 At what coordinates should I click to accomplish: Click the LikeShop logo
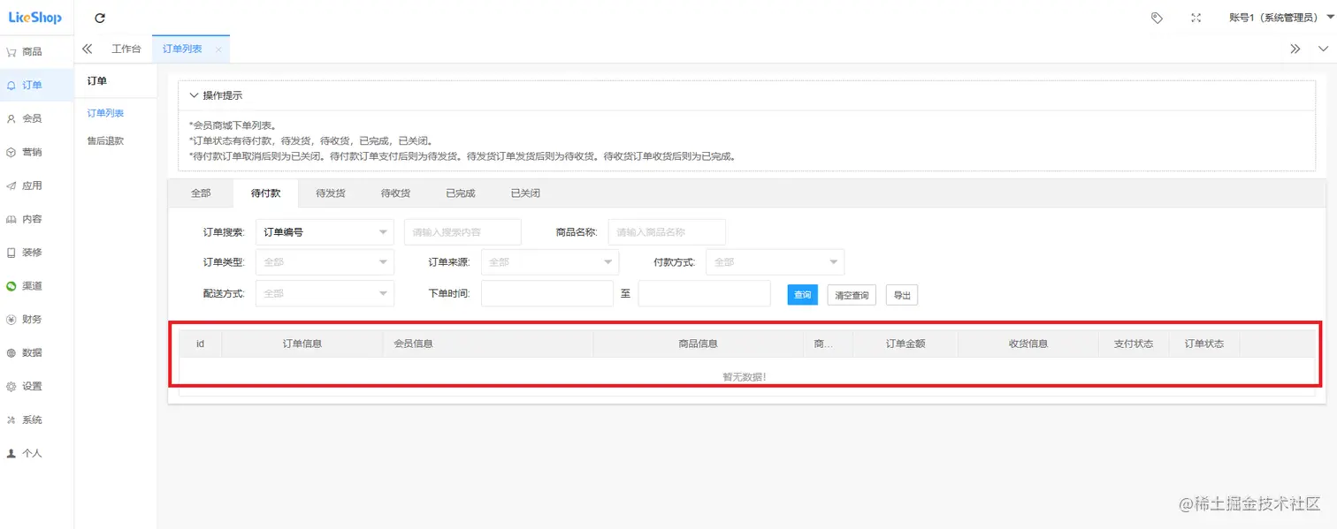click(x=35, y=18)
